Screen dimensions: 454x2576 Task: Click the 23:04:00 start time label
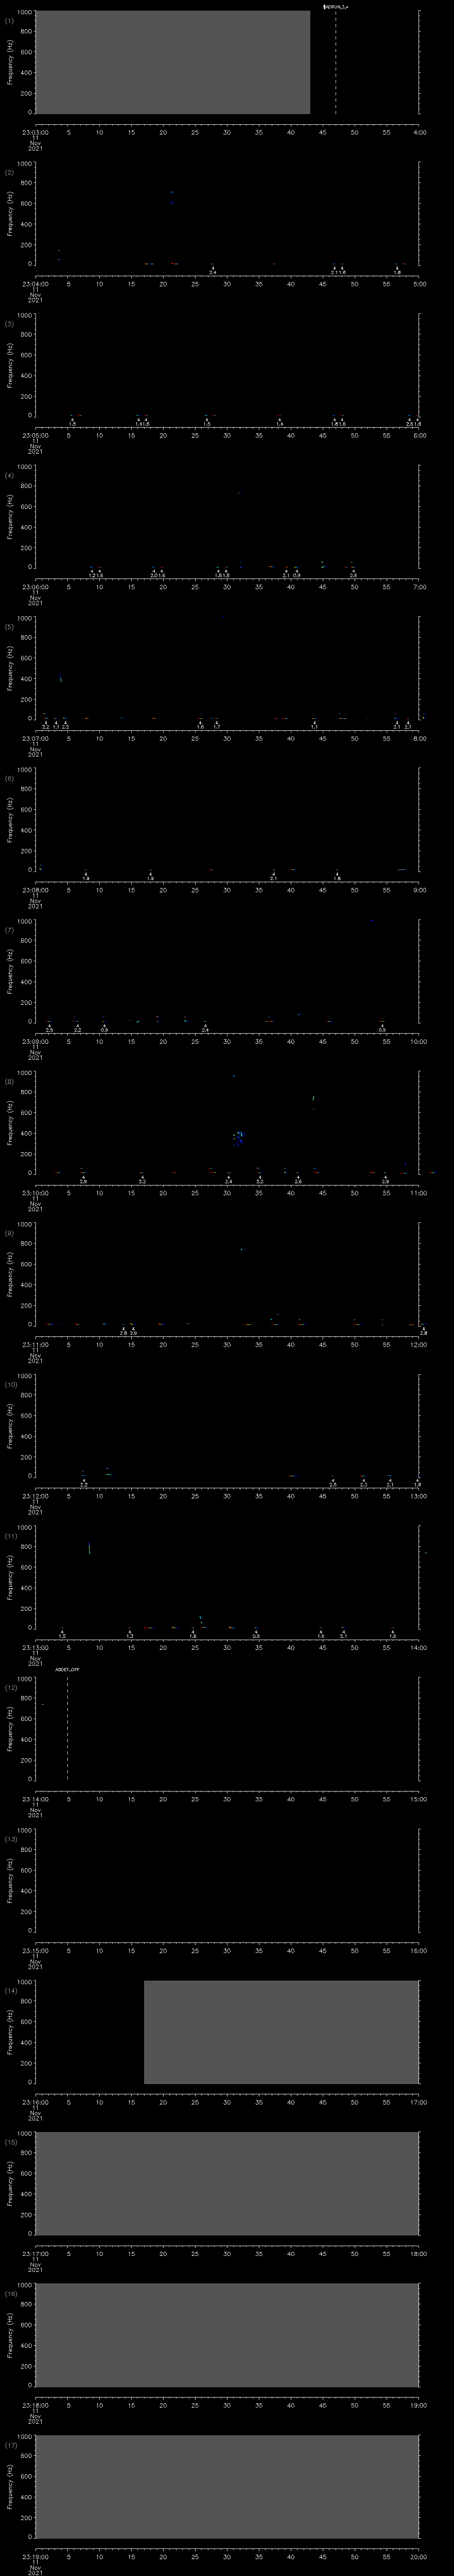coord(35,284)
